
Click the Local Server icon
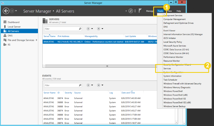(5, 27)
